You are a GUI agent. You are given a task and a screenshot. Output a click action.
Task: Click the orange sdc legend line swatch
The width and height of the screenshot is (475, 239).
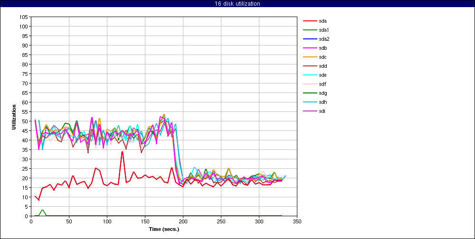tap(310, 57)
